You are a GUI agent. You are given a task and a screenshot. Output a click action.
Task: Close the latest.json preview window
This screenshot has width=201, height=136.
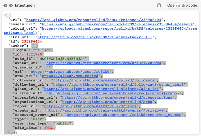point(5,5)
